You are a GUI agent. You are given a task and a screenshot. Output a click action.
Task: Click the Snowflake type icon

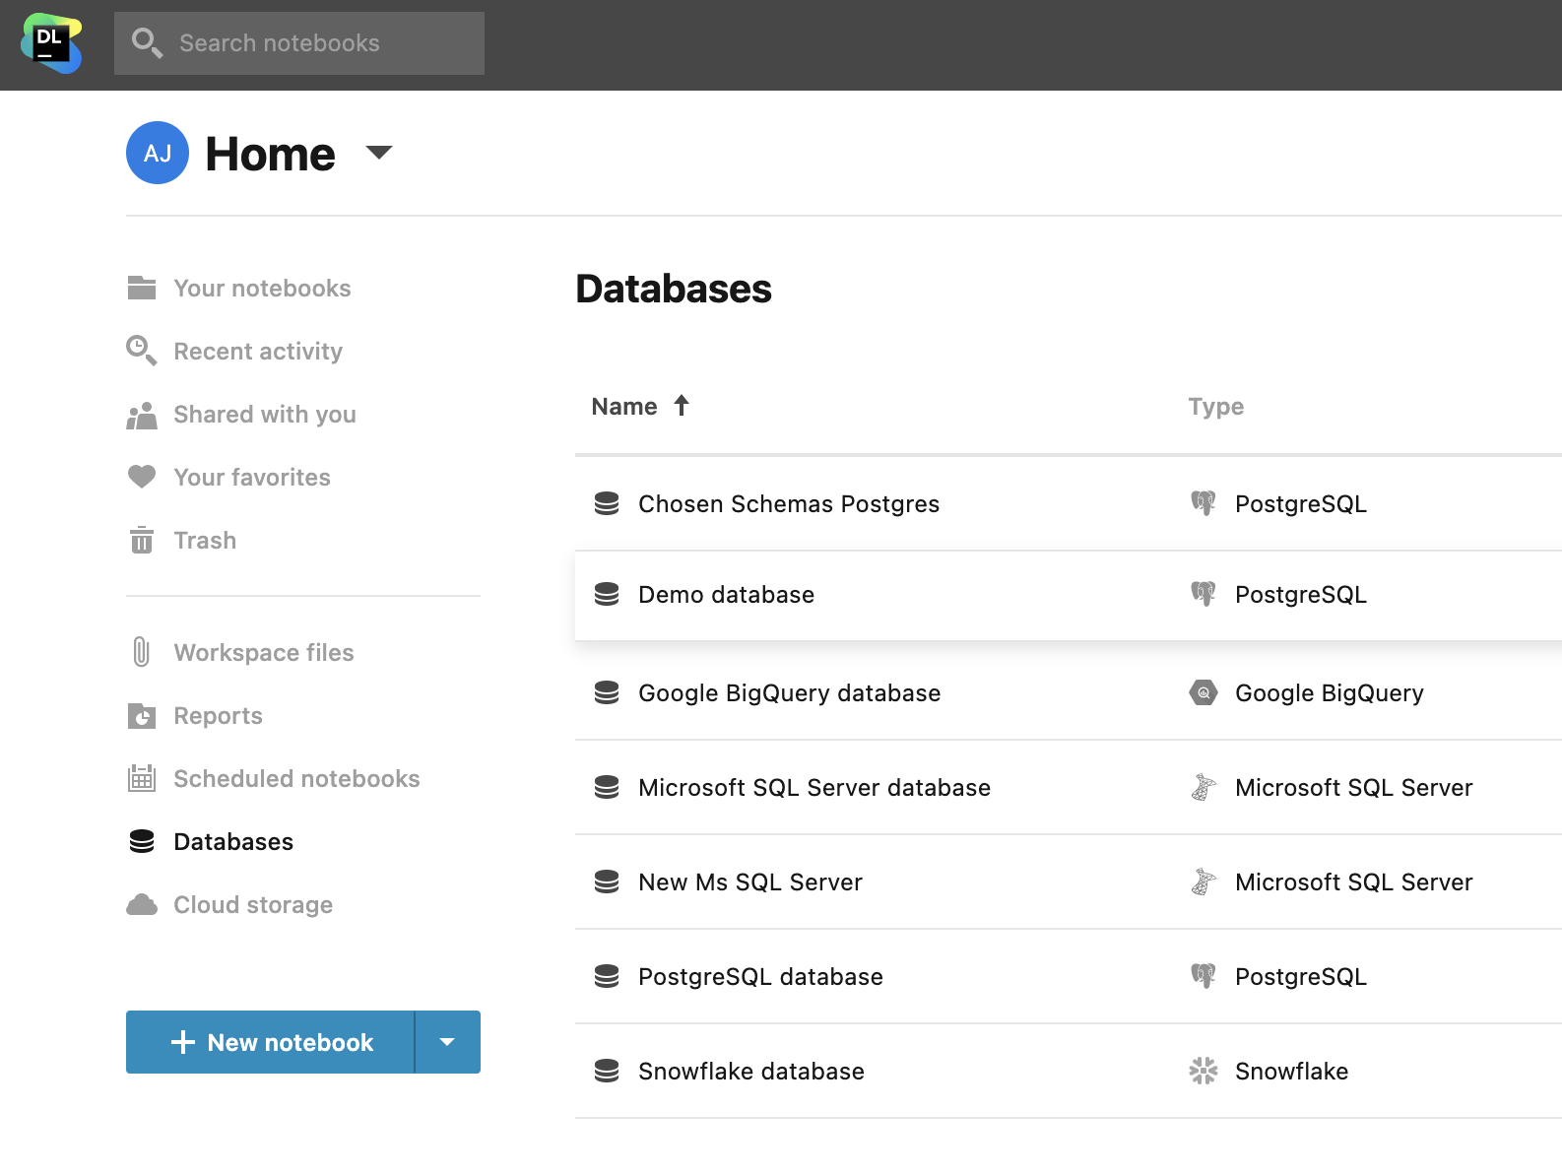click(x=1203, y=1071)
